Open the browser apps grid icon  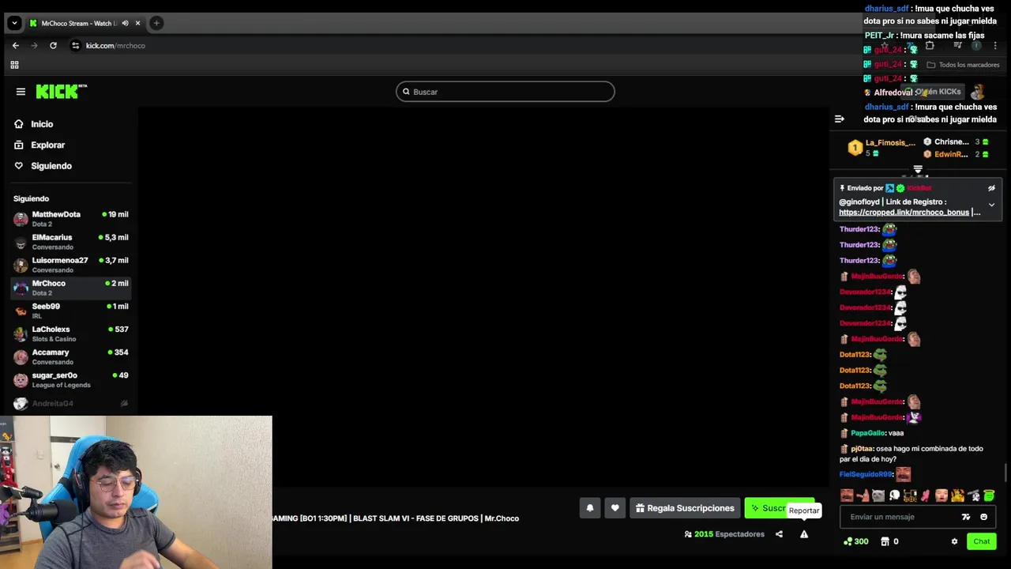pyautogui.click(x=14, y=65)
